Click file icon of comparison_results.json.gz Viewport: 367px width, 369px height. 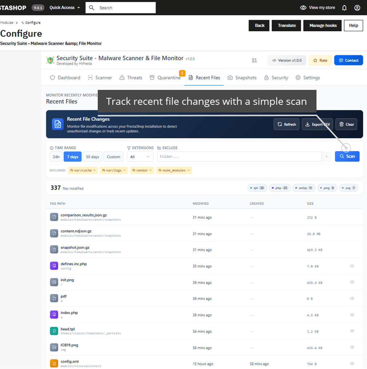(x=54, y=217)
